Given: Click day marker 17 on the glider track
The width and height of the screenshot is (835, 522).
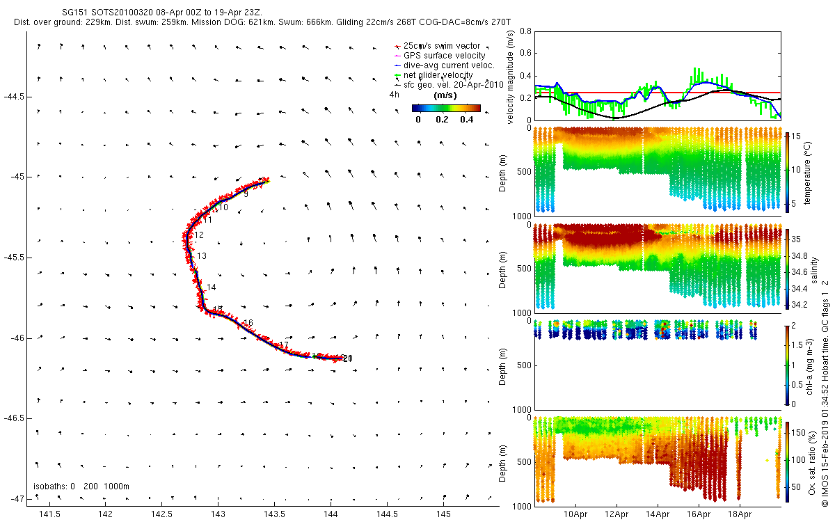Looking at the screenshot, I should [x=283, y=345].
